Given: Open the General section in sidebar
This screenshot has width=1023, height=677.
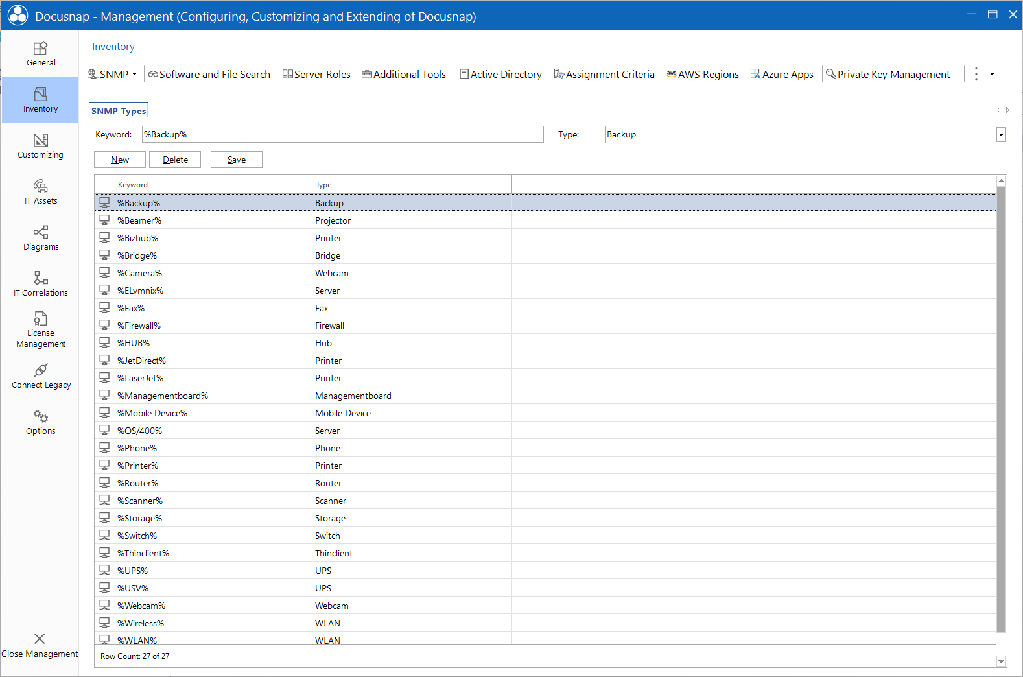Looking at the screenshot, I should tap(40, 54).
